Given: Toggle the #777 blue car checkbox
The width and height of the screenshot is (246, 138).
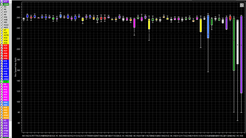Looking at the screenshot, I should click(x=2, y=69).
